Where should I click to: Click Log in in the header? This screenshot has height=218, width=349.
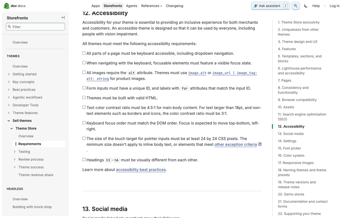pyautogui.click(x=334, y=6)
